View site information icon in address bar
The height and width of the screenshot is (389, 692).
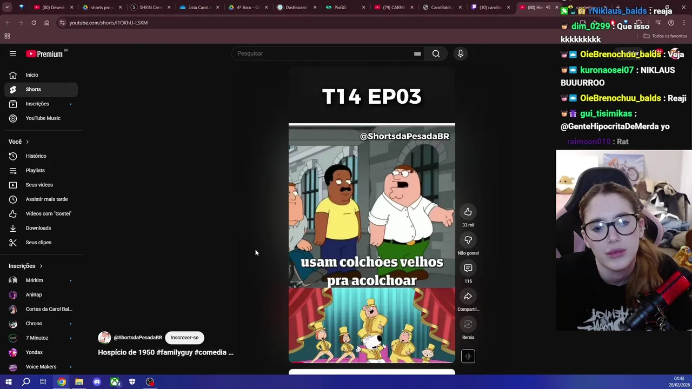(x=62, y=23)
